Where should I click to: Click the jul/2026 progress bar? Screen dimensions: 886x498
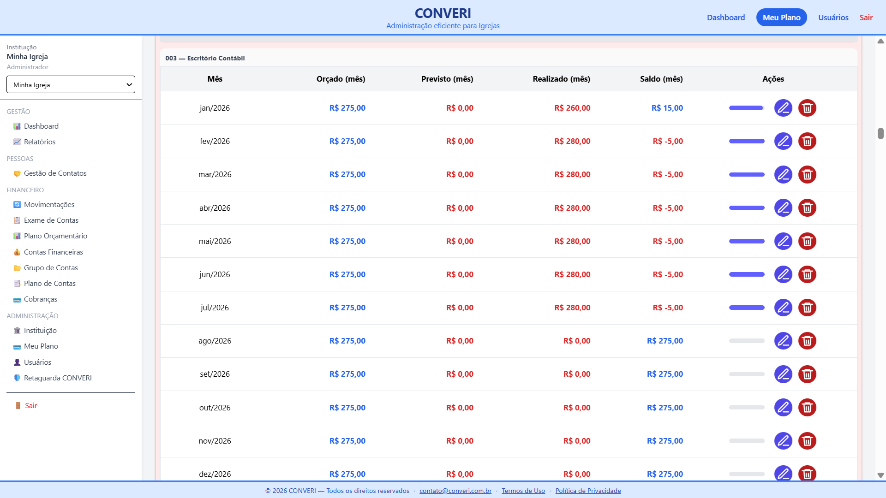click(747, 308)
